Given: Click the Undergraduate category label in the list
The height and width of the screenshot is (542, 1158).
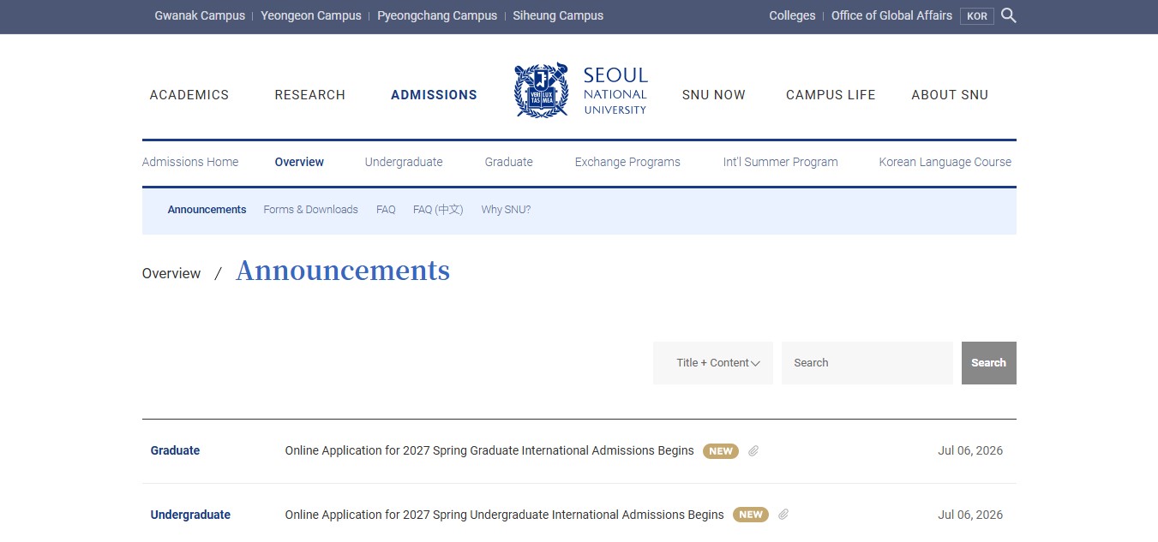Looking at the screenshot, I should tap(190, 515).
